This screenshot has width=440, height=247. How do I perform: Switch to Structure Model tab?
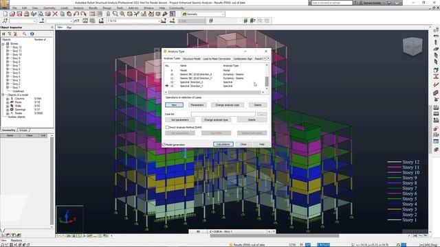[192, 59]
